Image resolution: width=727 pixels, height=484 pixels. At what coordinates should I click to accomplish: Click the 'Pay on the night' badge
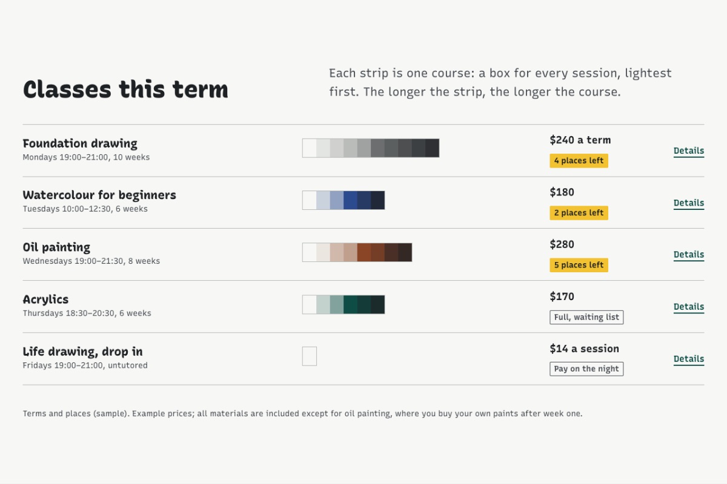[x=586, y=369]
